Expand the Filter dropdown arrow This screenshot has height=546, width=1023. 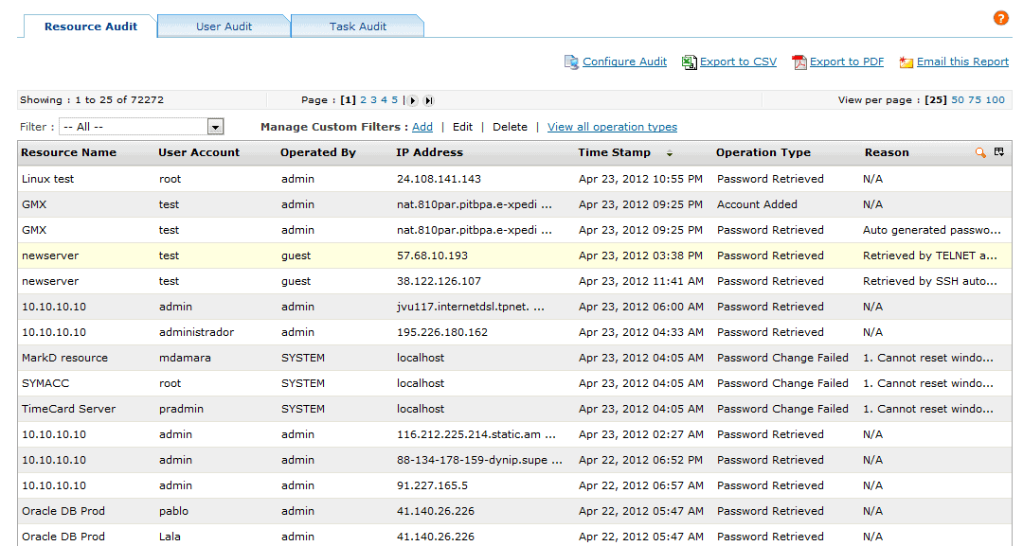(215, 127)
